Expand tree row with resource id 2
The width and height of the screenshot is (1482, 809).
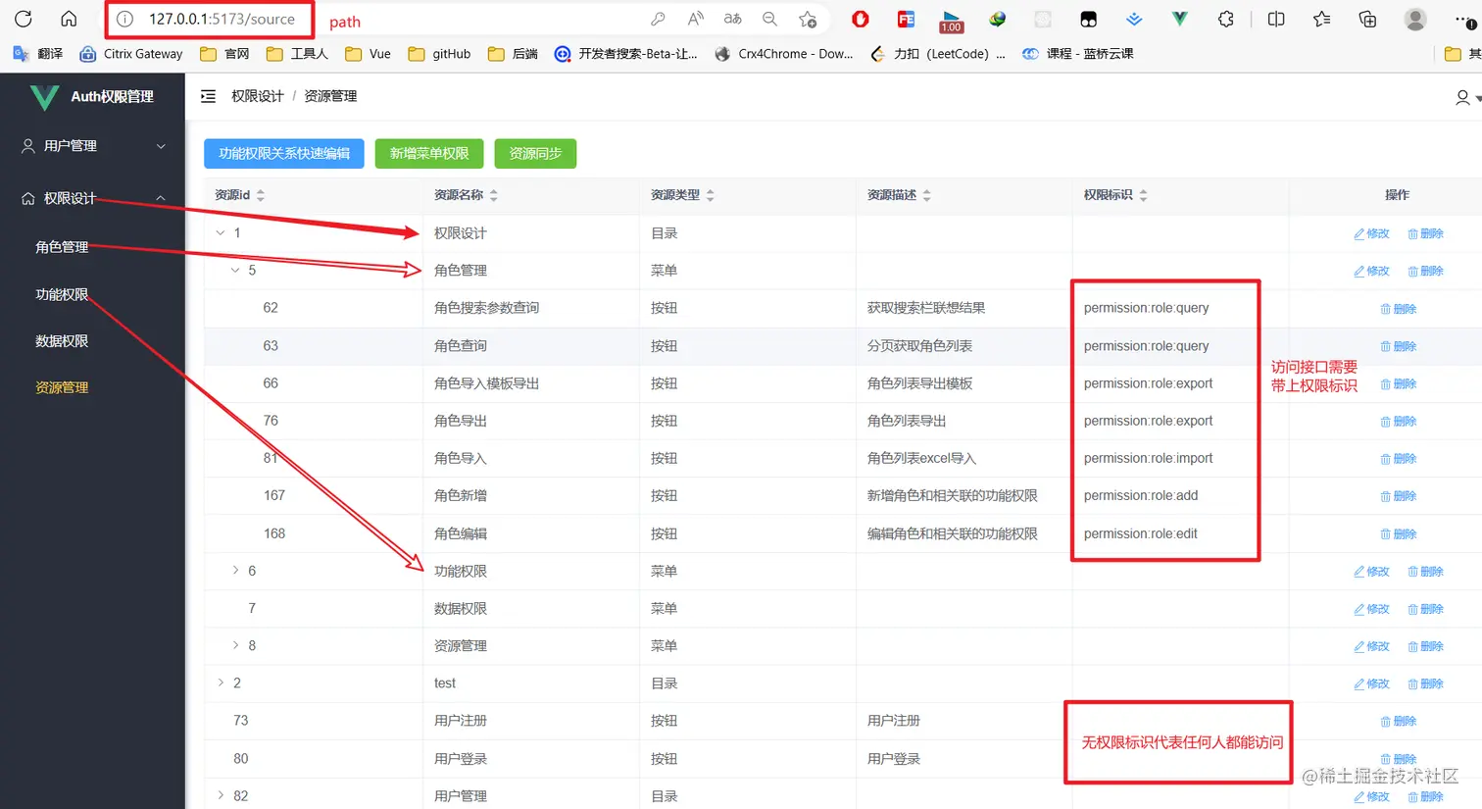pyautogui.click(x=220, y=683)
